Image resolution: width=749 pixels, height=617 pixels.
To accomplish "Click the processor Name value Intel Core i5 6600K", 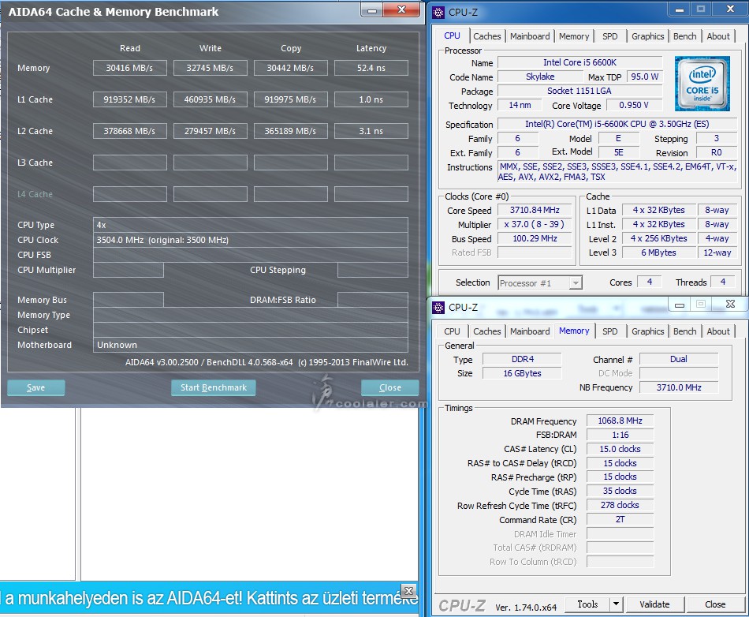I will tap(580, 62).
